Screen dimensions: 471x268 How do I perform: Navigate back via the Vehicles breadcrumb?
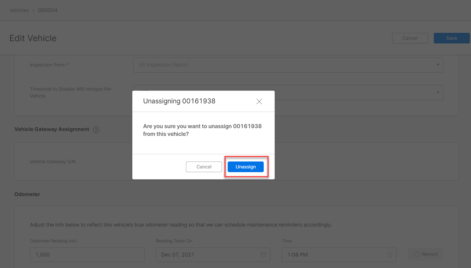(x=19, y=10)
